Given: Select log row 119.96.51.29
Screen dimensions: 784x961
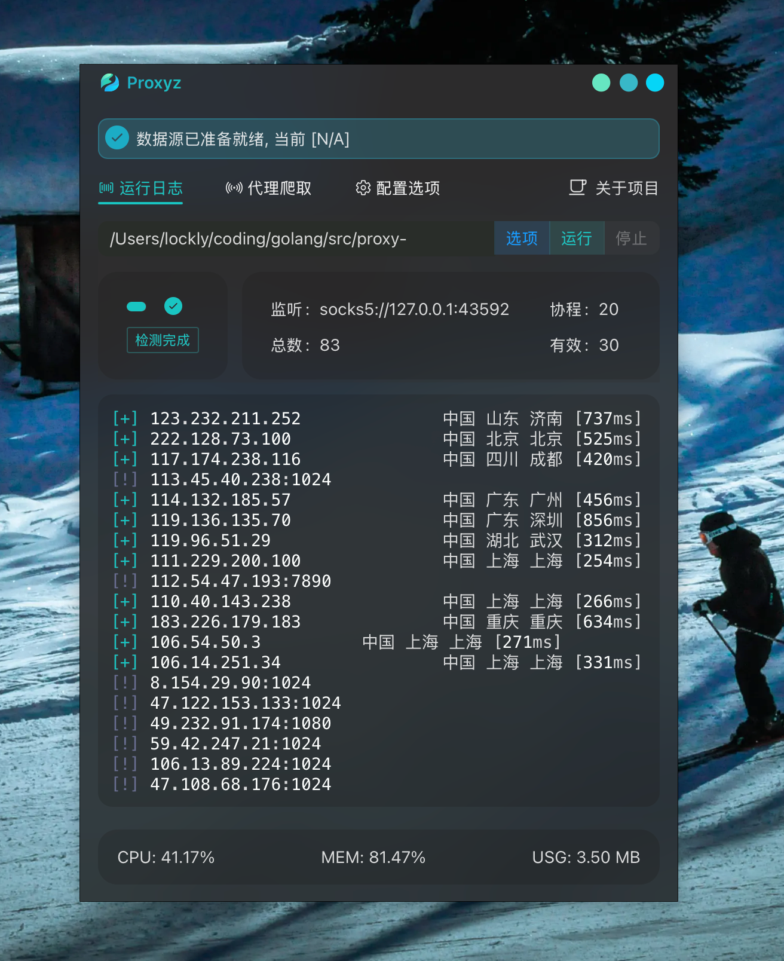Looking at the screenshot, I should coord(377,540).
